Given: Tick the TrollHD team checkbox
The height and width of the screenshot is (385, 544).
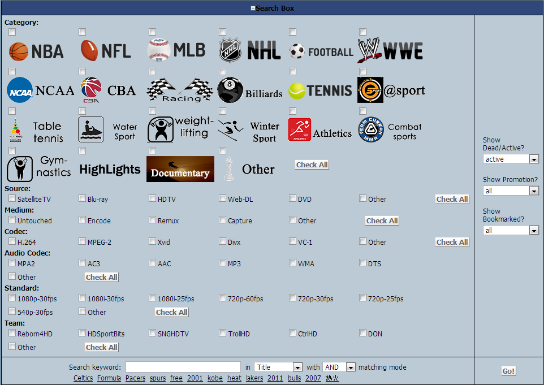Looking at the screenshot, I should (222, 333).
